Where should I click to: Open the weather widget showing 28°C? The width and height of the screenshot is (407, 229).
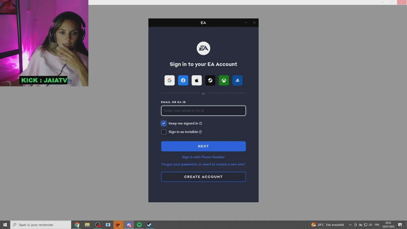click(x=328, y=225)
